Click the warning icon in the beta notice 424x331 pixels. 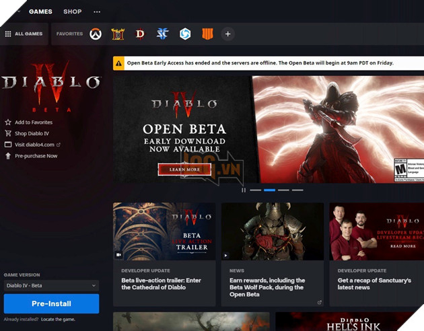point(118,63)
